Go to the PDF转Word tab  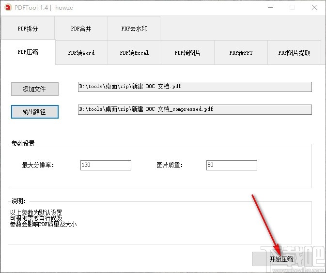tap(81, 53)
